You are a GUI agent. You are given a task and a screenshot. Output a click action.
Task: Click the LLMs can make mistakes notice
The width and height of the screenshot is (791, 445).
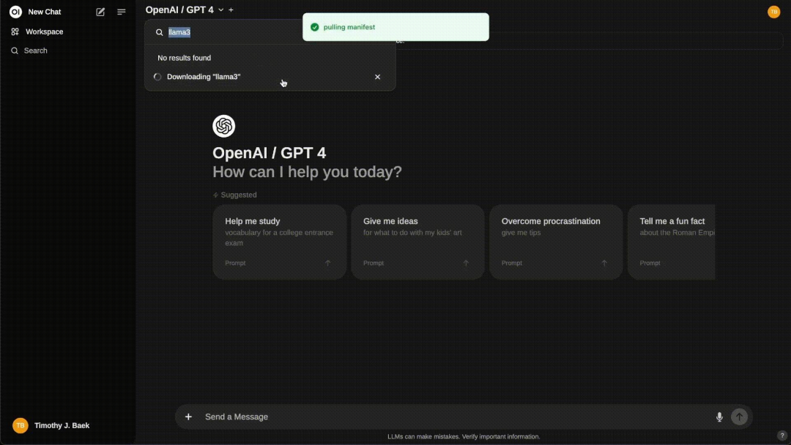coord(464,436)
